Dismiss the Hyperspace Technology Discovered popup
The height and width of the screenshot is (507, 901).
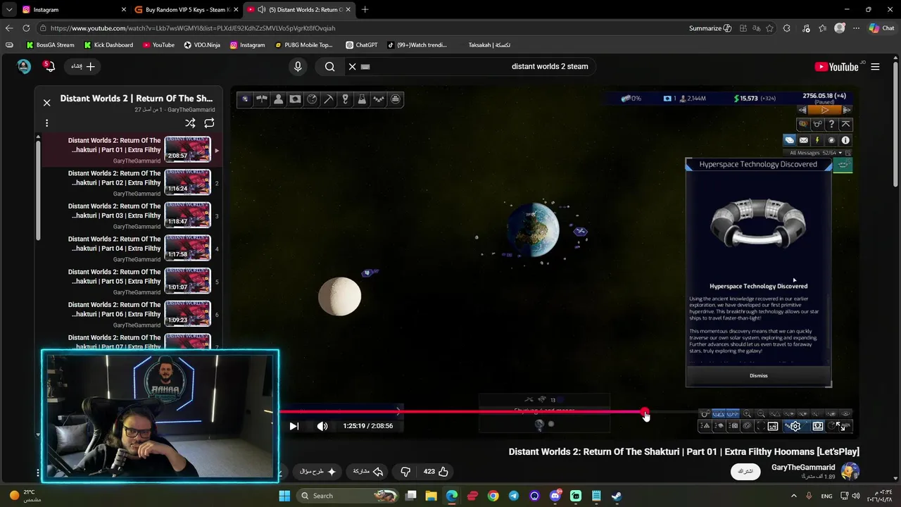[x=758, y=375]
